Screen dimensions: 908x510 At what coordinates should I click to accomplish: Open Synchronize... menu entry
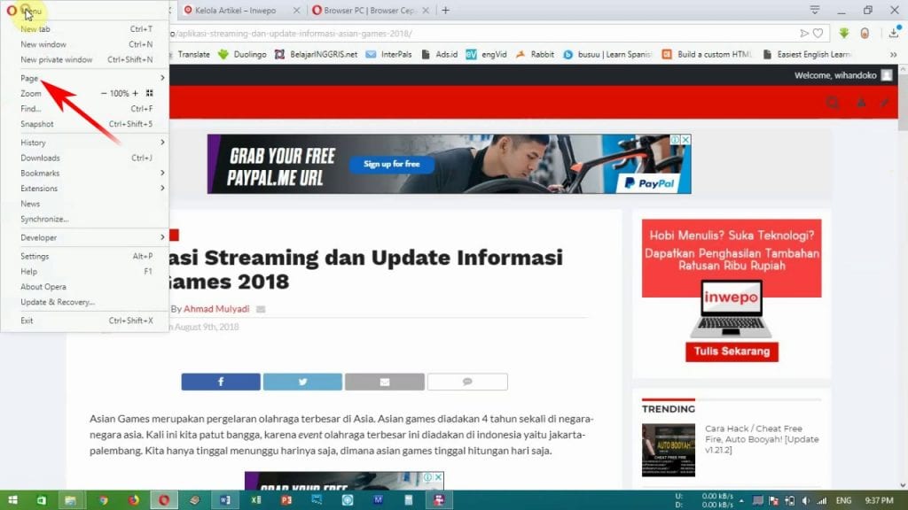86,220
